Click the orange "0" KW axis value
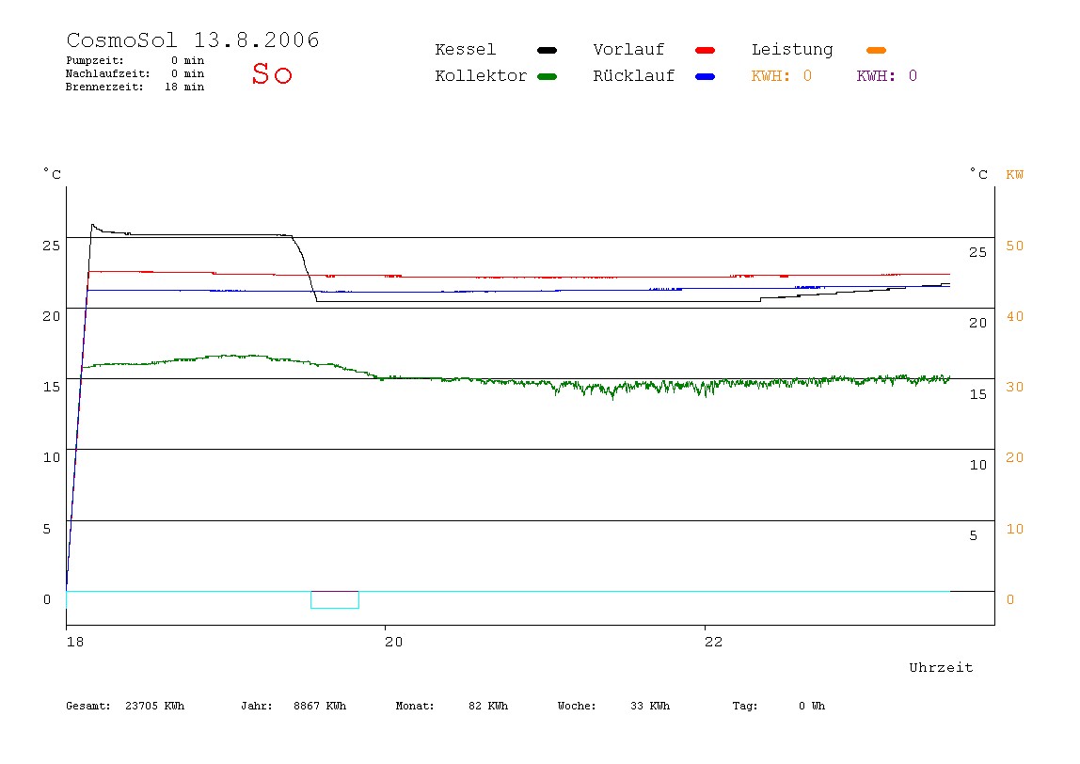This screenshot has height=764, width=1080. coord(1010,600)
